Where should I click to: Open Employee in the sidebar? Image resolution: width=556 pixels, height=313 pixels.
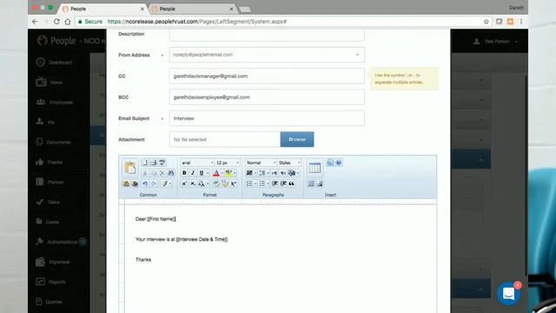(55, 103)
